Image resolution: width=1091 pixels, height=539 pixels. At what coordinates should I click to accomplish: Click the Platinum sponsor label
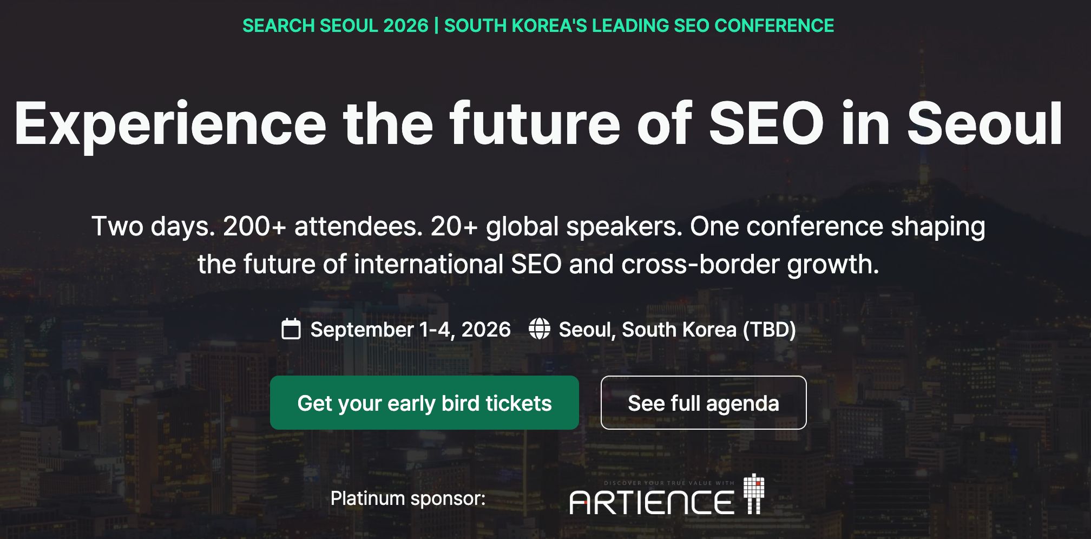[408, 498]
